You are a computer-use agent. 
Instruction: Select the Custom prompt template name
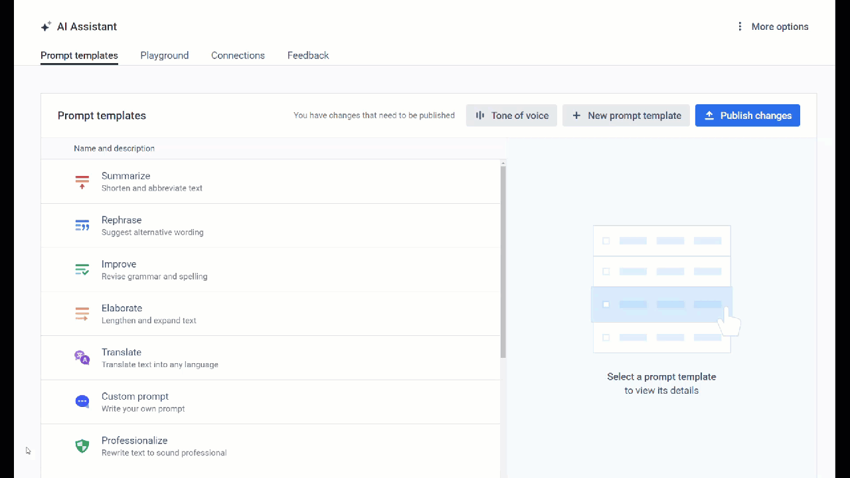(x=135, y=396)
